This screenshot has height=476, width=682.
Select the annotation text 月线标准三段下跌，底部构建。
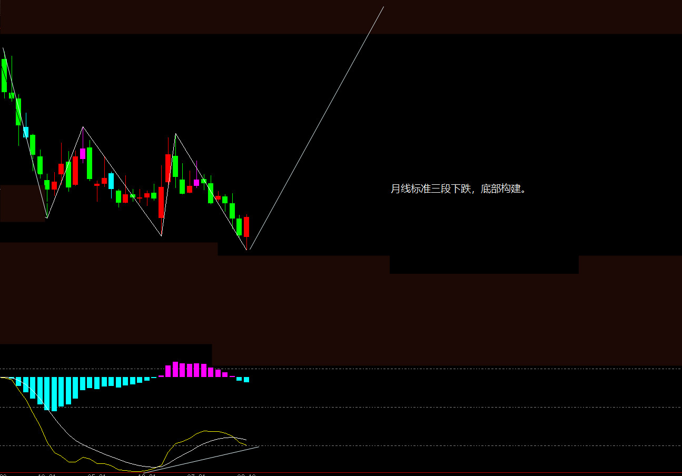[x=458, y=189]
